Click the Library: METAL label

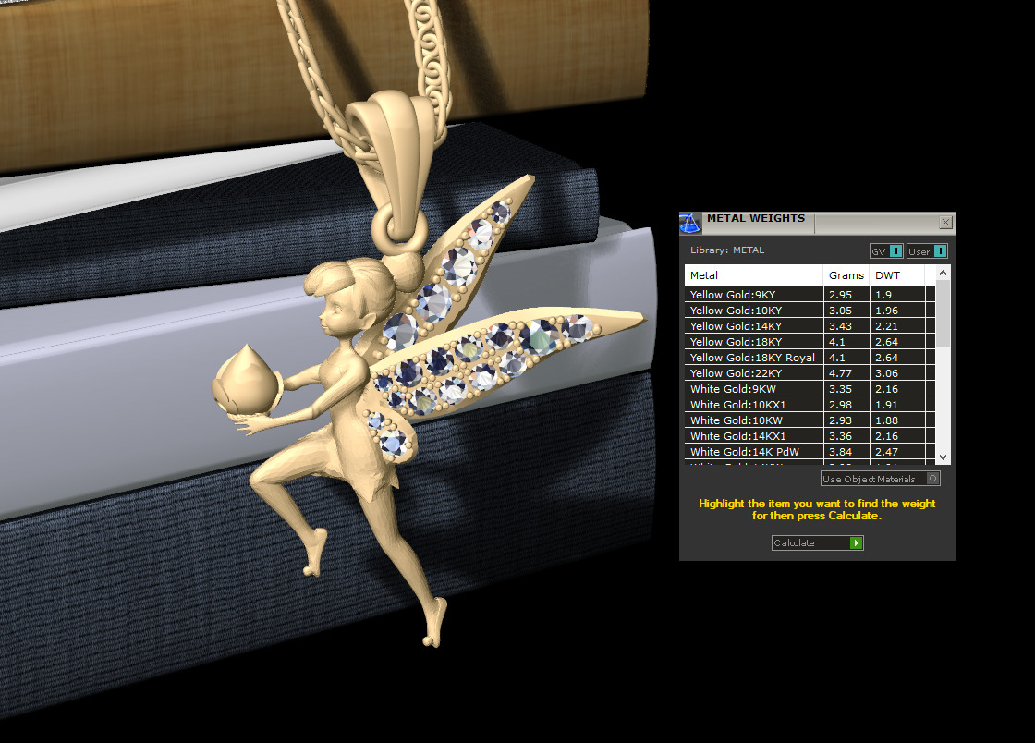(726, 250)
